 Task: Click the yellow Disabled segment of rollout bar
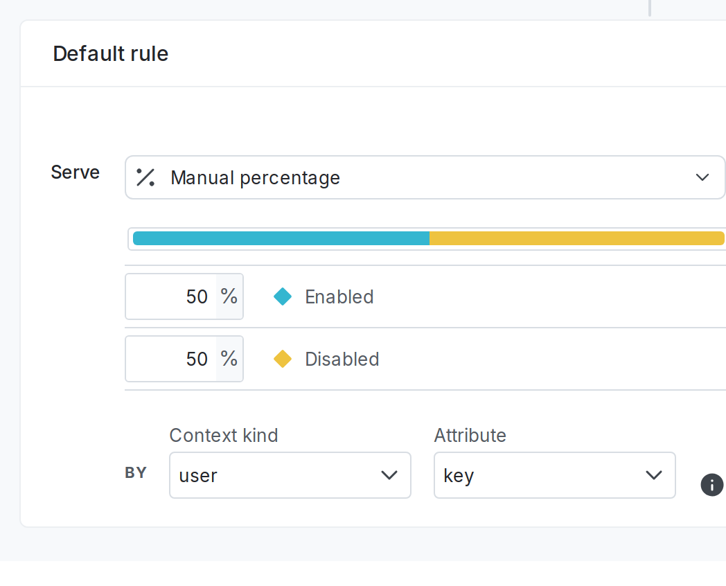[x=577, y=238]
